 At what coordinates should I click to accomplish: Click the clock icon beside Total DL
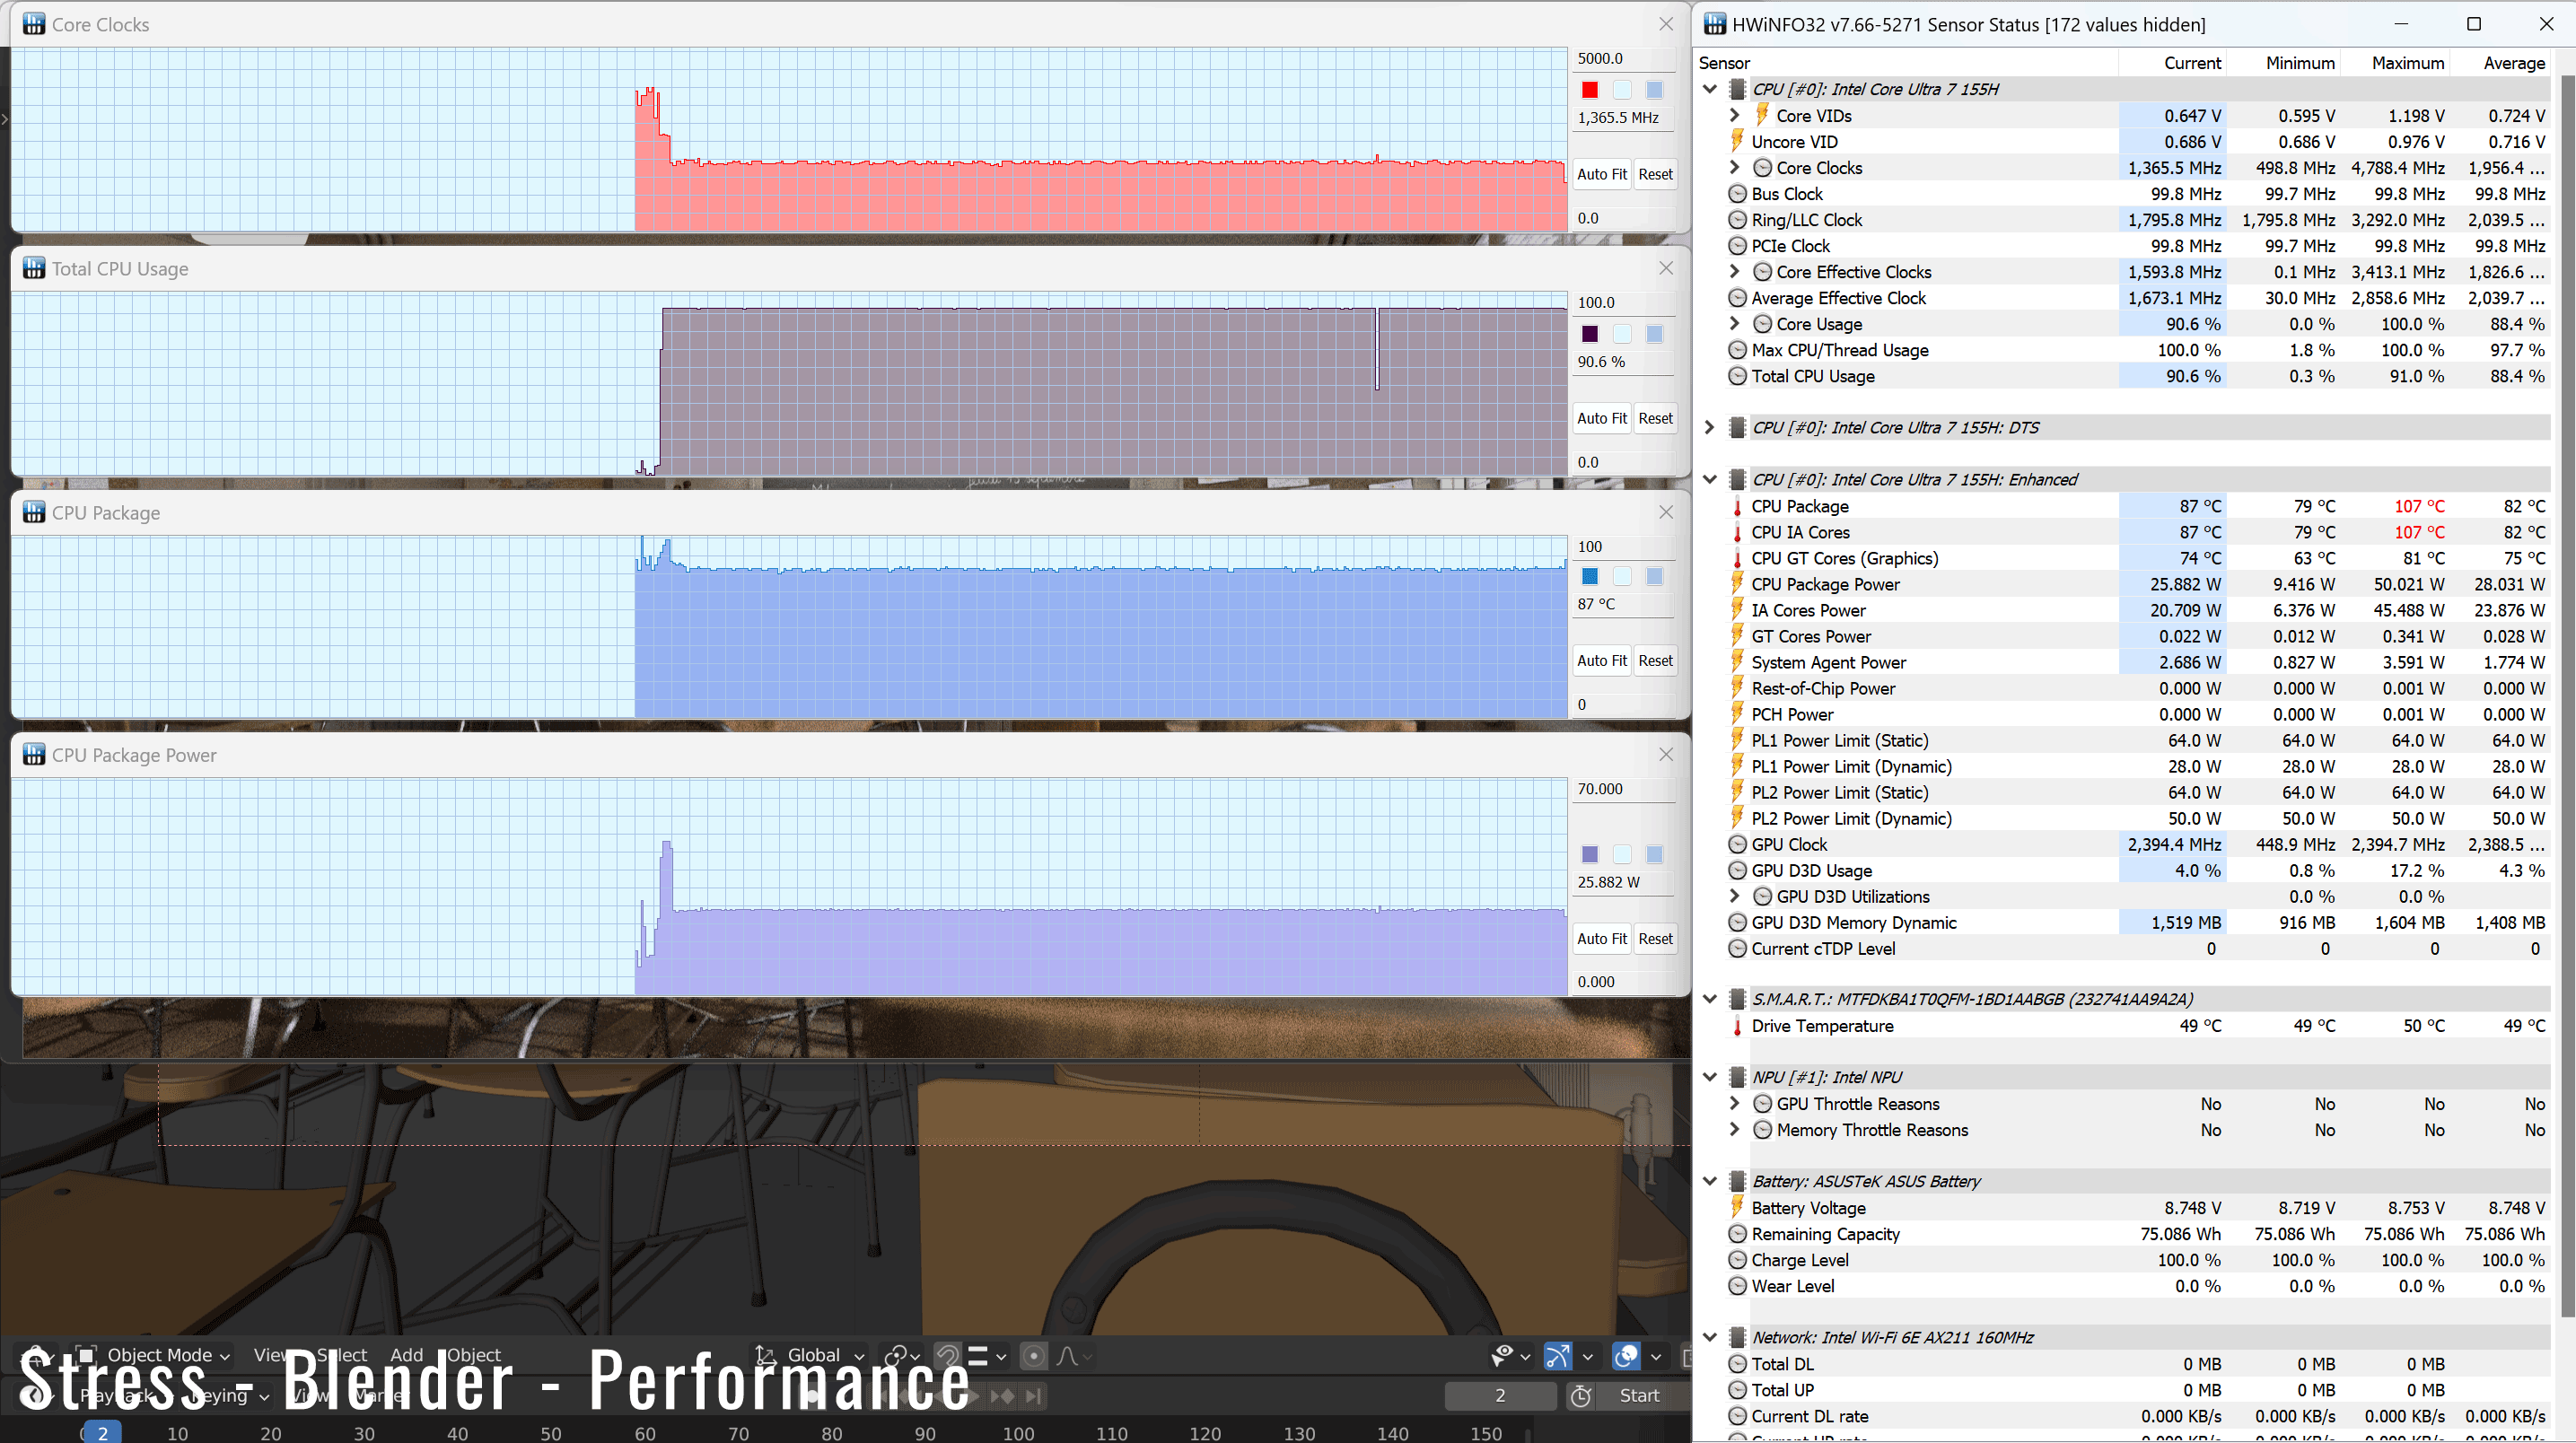(1737, 1364)
